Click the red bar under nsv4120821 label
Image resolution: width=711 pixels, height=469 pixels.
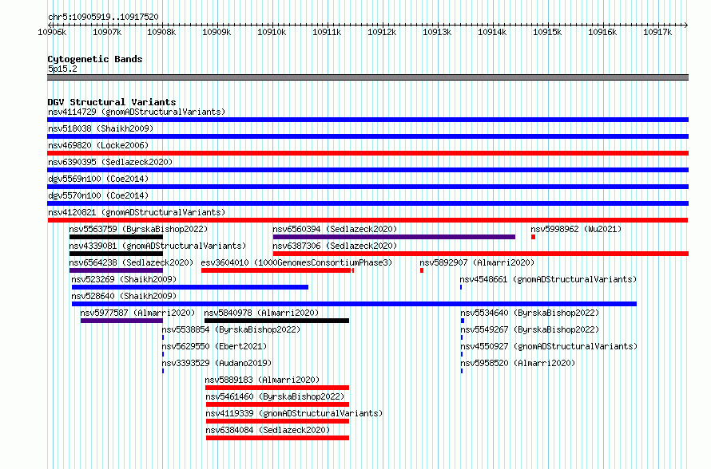tap(367, 220)
